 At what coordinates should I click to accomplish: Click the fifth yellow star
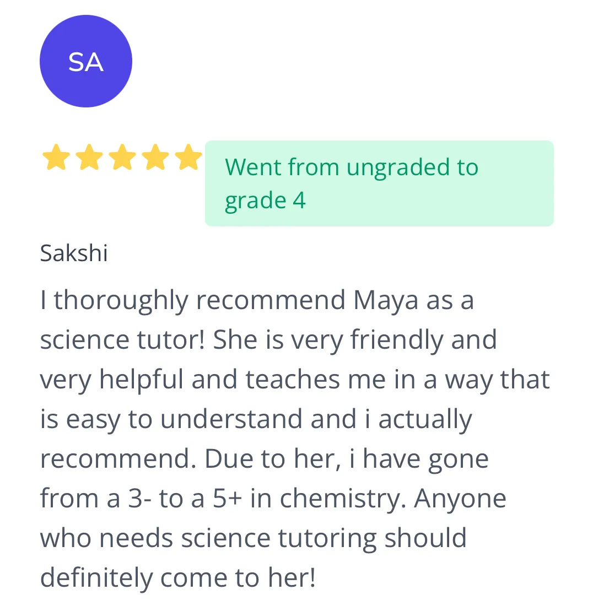click(188, 157)
